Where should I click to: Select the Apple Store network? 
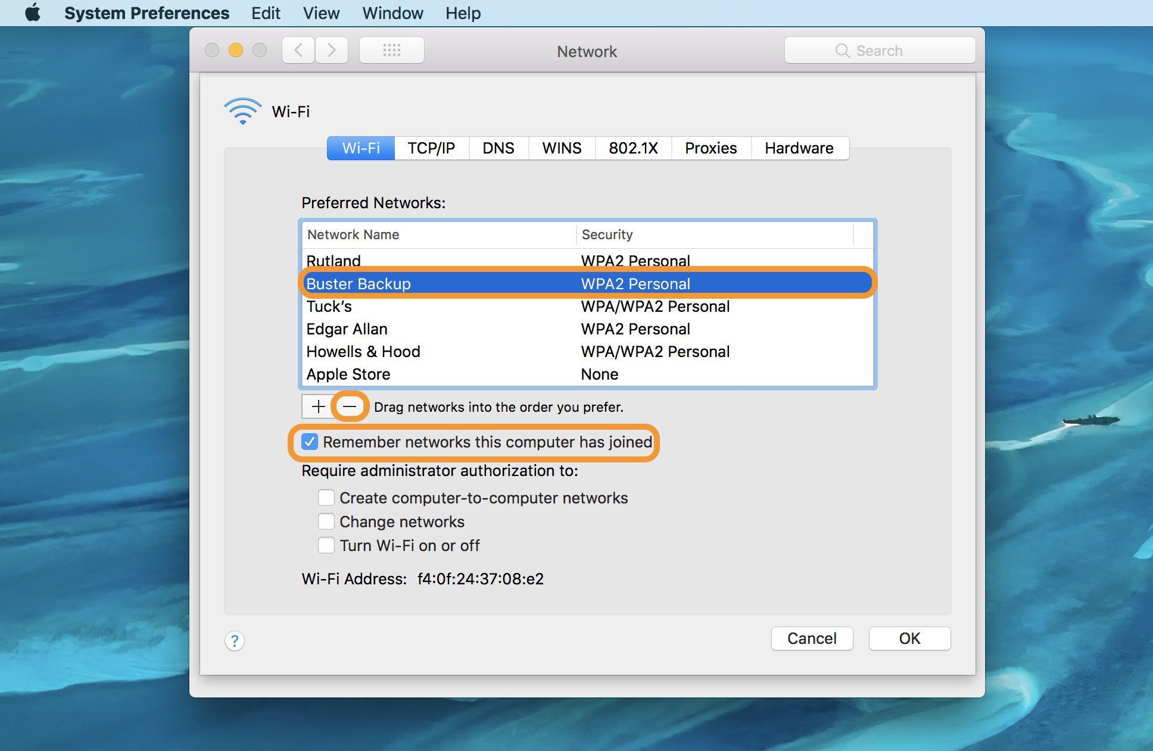[587, 374]
